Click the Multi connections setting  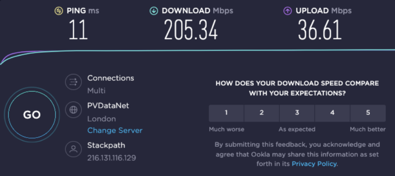tap(96, 91)
